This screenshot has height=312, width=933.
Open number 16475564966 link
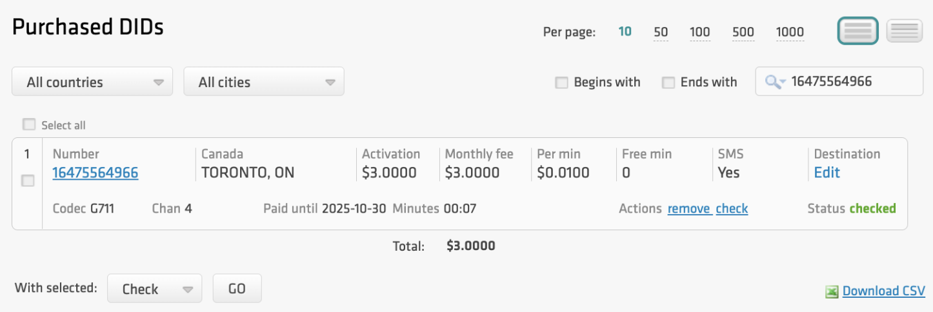[x=95, y=173]
